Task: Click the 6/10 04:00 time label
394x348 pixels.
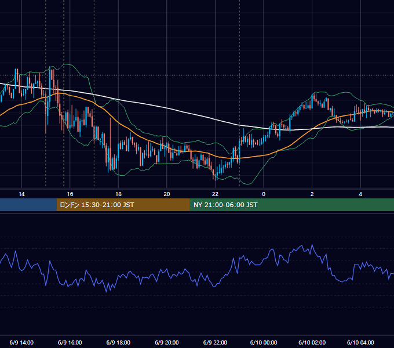Action: (x=360, y=342)
